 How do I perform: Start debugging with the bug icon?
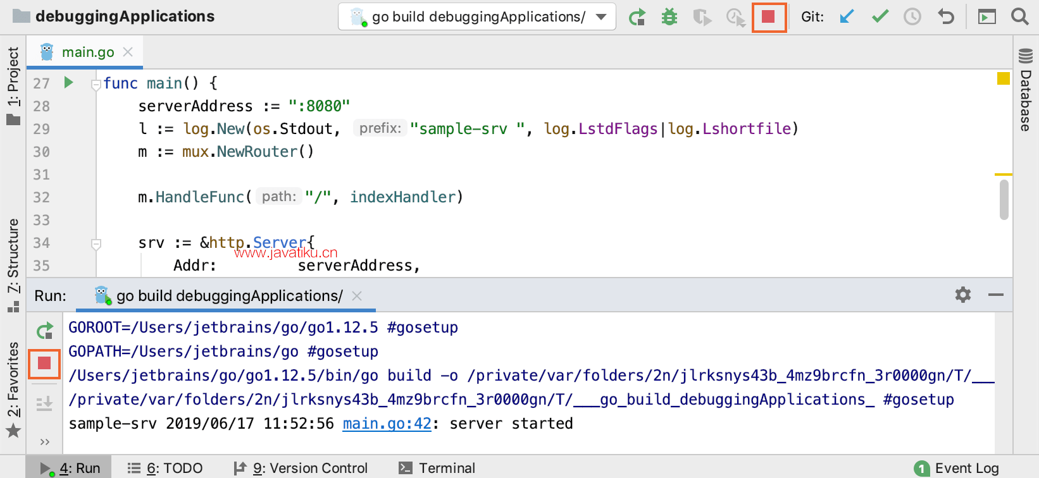point(669,17)
